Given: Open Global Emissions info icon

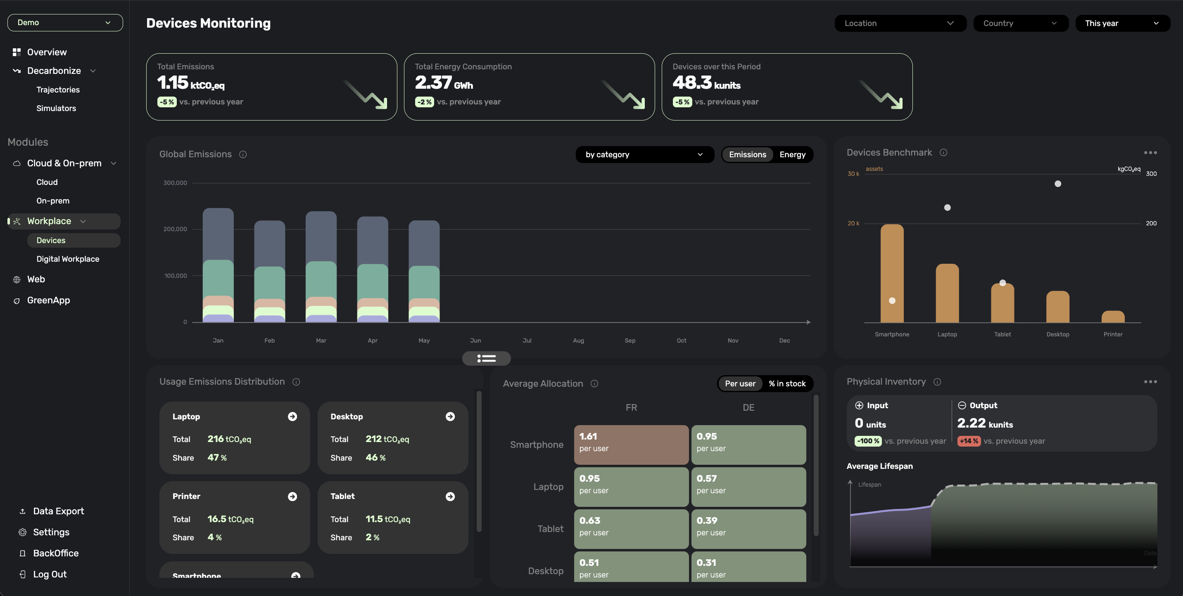Looking at the screenshot, I should [x=243, y=155].
